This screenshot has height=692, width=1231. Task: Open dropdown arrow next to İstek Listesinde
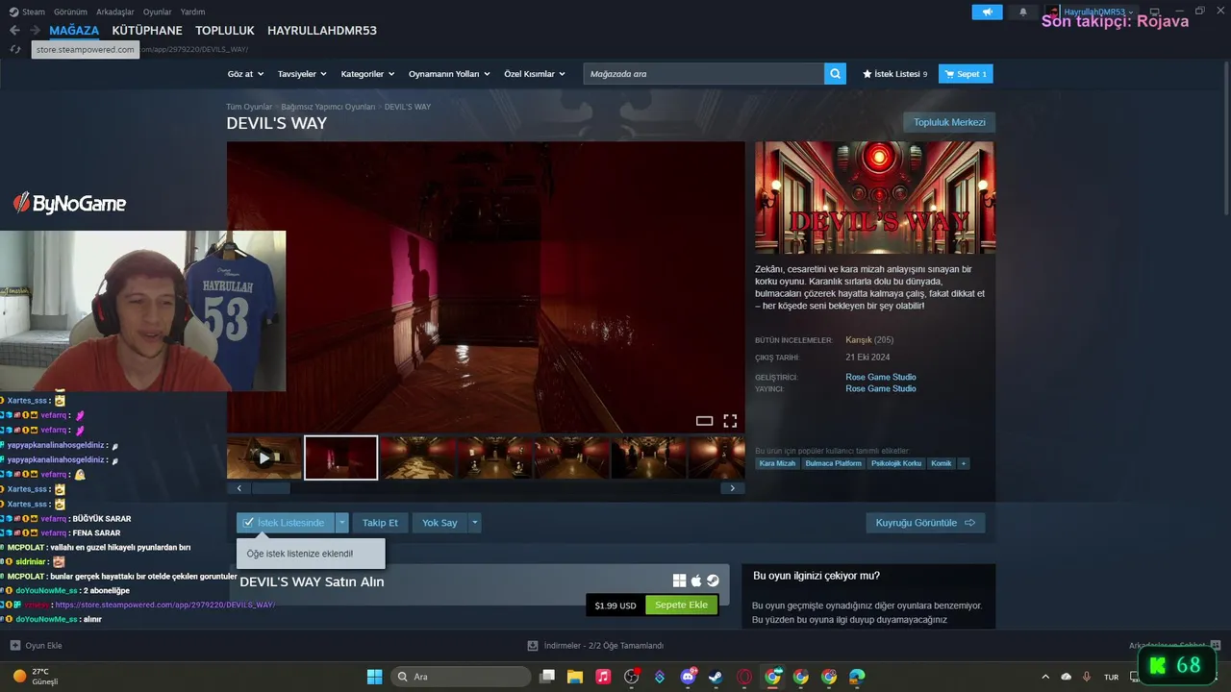(341, 523)
